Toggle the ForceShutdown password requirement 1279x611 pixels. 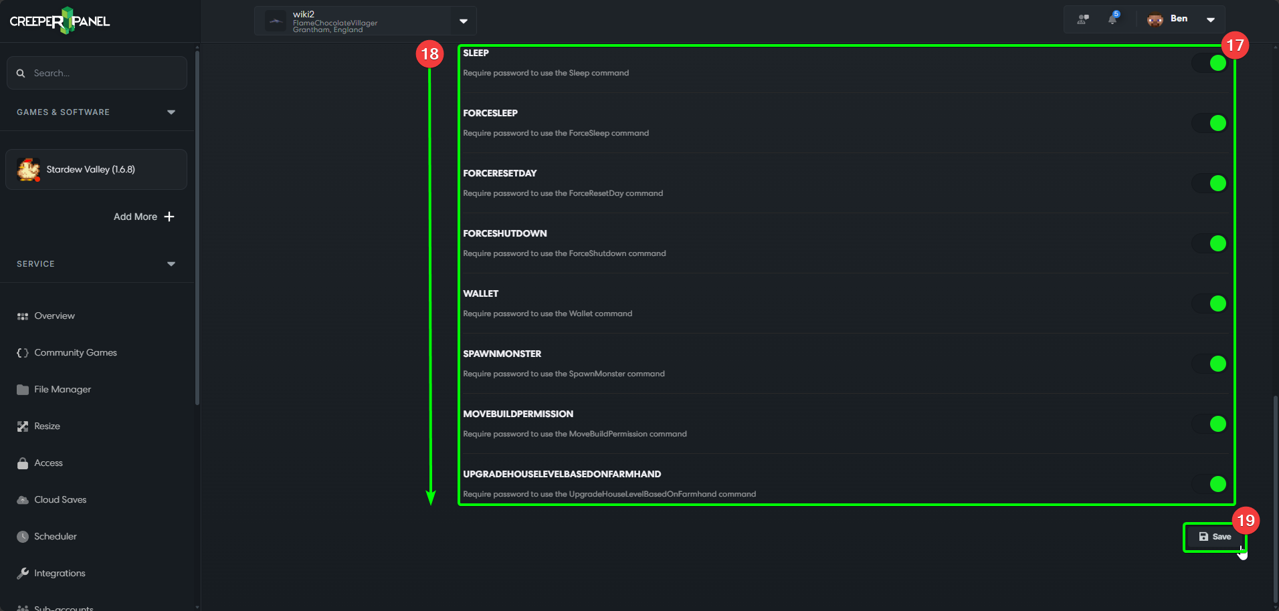1209,243
